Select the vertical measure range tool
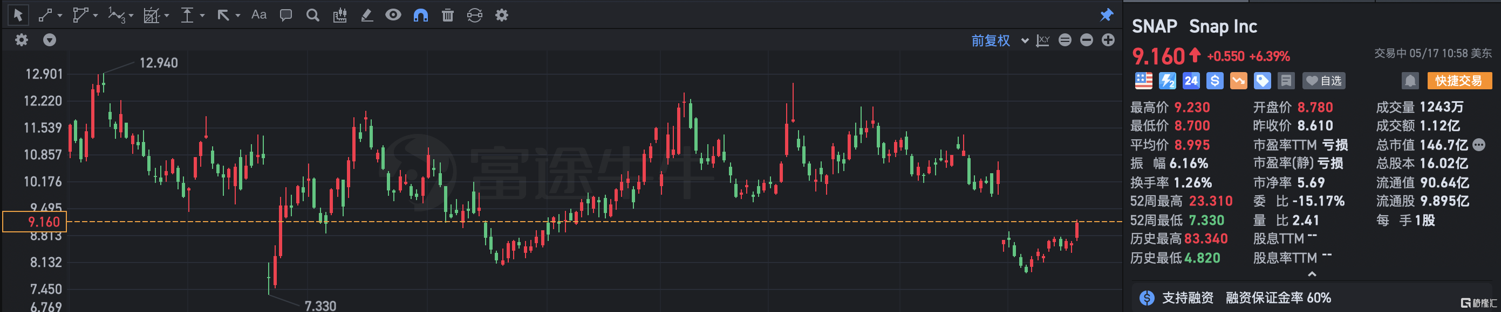This screenshot has height=312, width=1501. pyautogui.click(x=187, y=15)
